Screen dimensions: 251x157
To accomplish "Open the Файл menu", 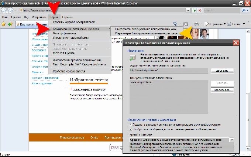I will click(5, 17).
